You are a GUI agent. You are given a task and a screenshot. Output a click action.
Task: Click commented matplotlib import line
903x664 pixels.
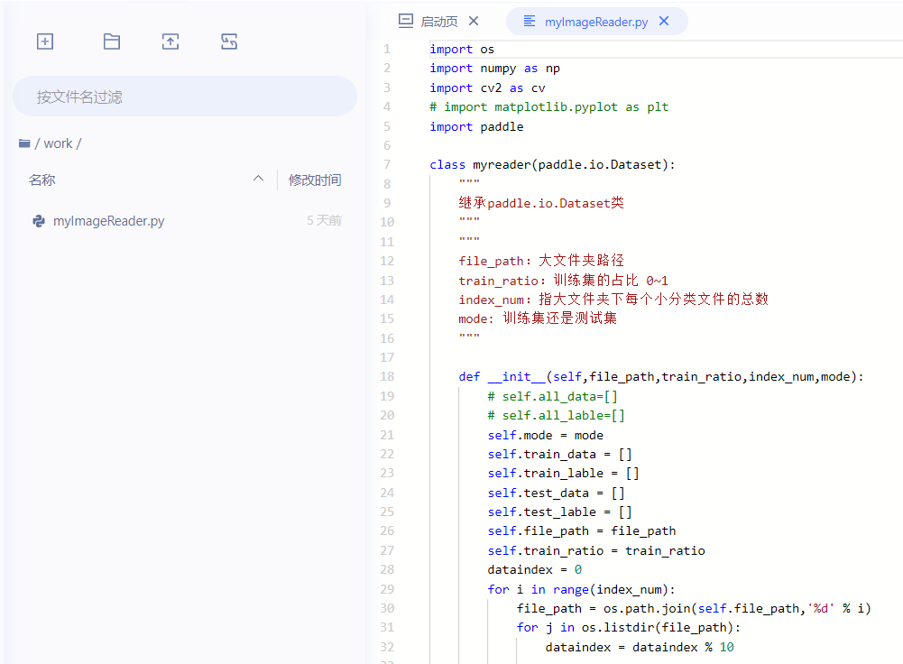548,107
